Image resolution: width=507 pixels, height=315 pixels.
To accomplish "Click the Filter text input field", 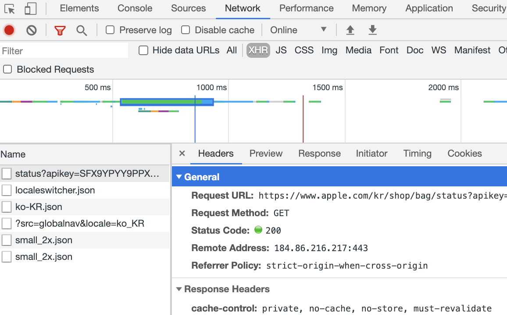I will [64, 51].
